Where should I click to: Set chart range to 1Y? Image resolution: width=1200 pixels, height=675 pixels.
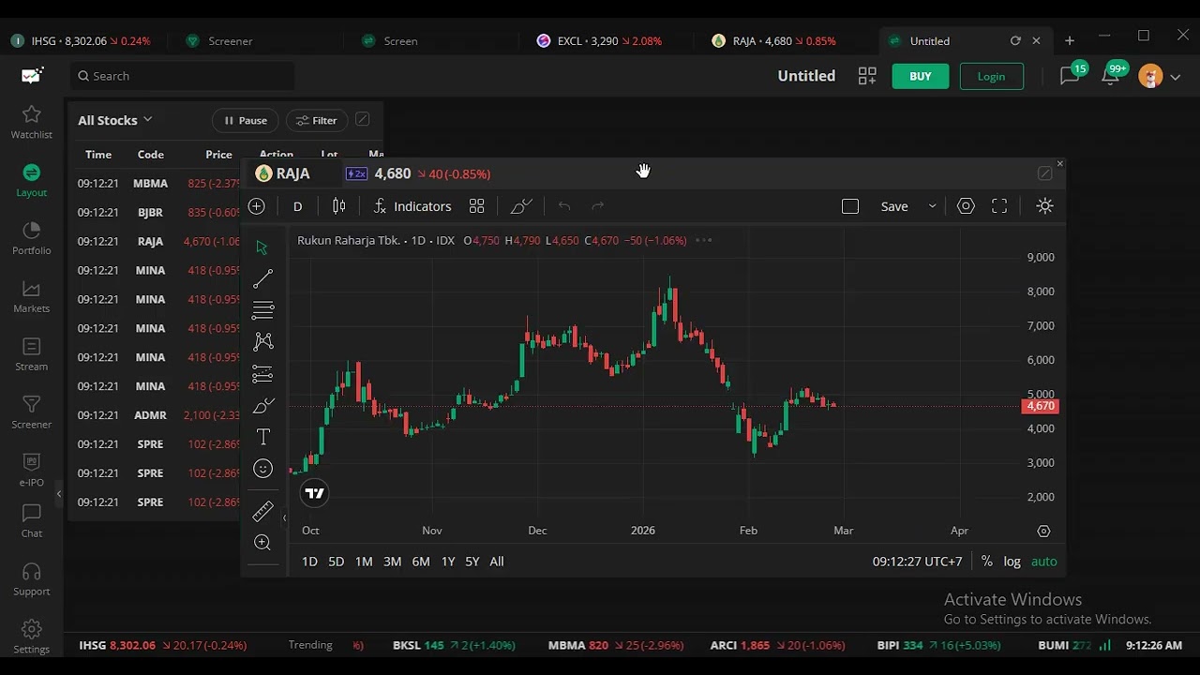point(448,562)
